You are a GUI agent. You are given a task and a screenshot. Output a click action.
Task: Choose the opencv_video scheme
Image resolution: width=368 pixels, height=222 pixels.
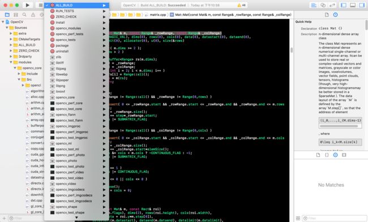click(76, 183)
